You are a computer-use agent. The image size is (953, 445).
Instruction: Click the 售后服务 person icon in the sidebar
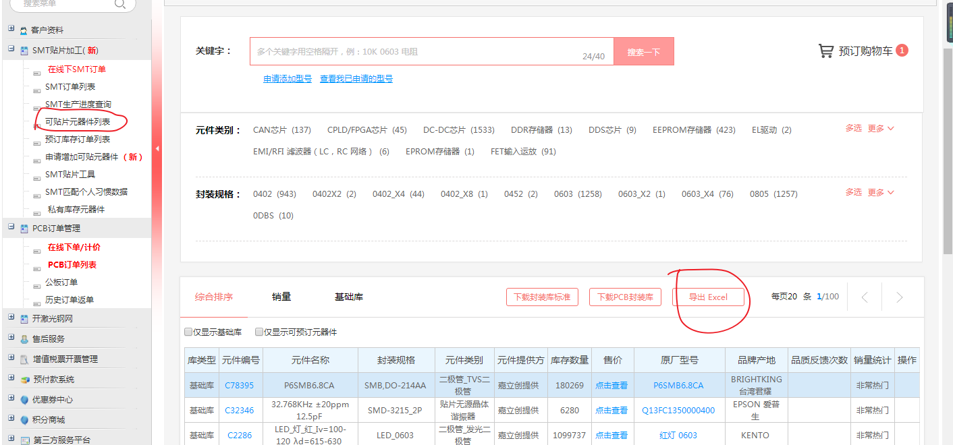click(24, 339)
